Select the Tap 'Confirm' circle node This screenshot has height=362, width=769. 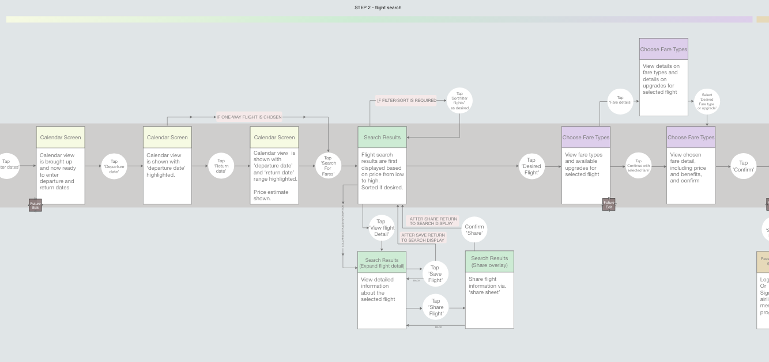(744, 166)
